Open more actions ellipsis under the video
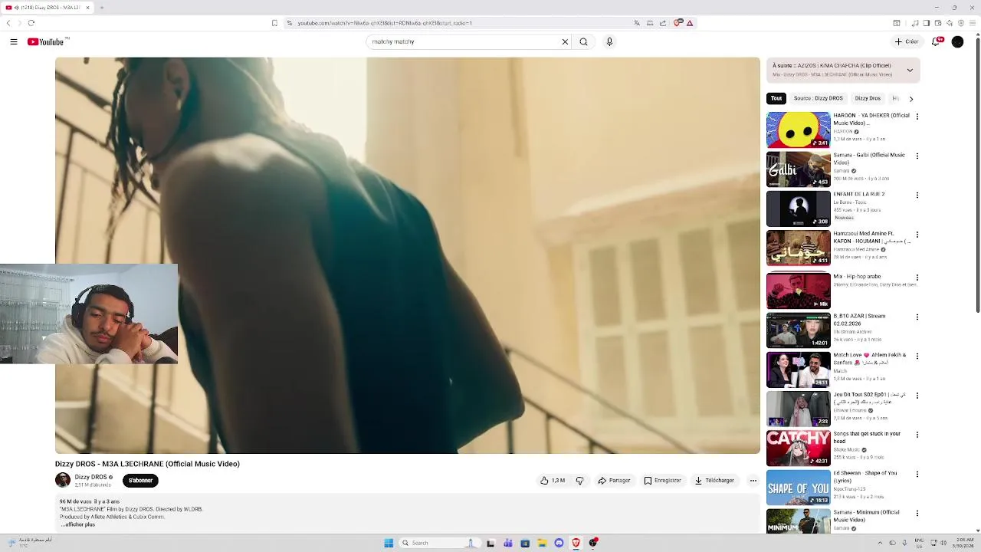The image size is (981, 552). [753, 481]
